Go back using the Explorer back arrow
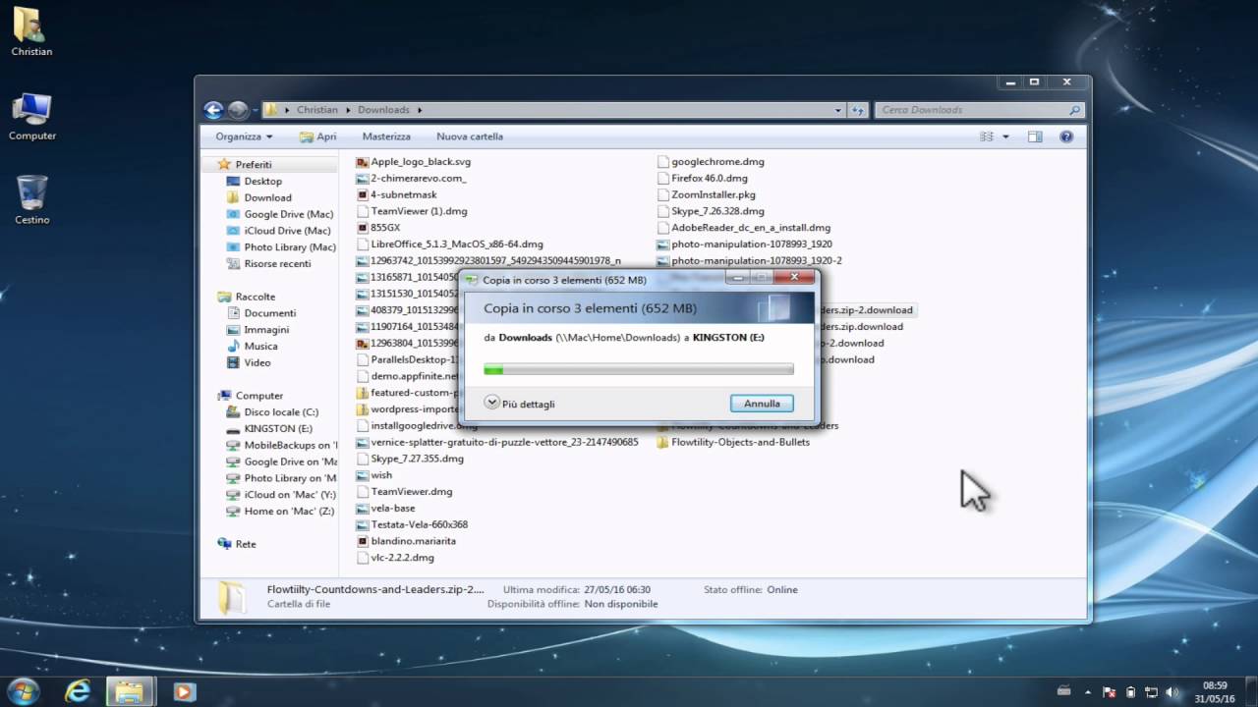 (213, 110)
